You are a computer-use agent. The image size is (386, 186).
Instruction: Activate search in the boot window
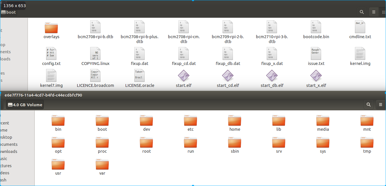click(362, 12)
